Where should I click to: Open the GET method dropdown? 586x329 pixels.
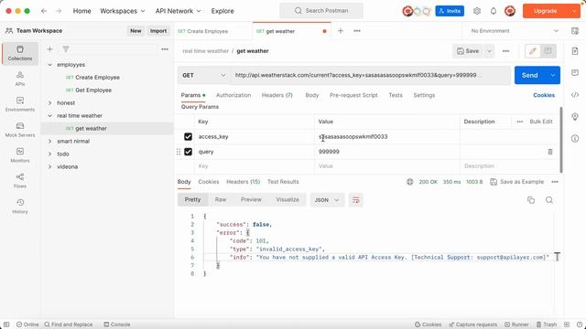point(203,75)
